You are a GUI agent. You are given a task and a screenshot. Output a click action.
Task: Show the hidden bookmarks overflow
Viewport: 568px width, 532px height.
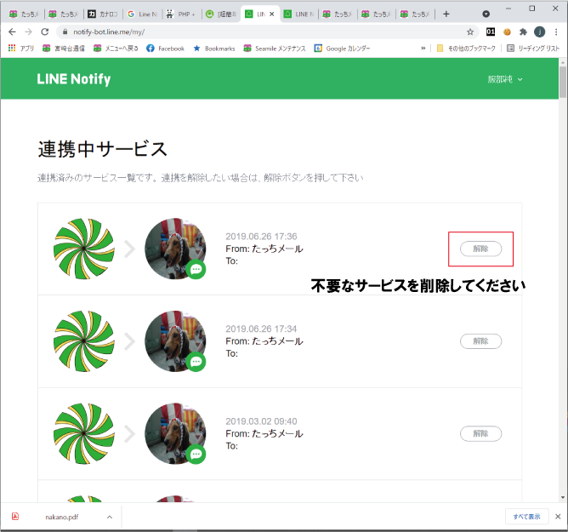click(x=423, y=49)
